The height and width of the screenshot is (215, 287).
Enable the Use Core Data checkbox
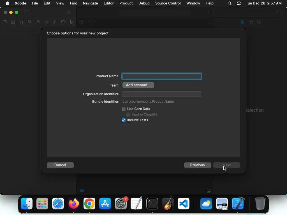point(124,109)
